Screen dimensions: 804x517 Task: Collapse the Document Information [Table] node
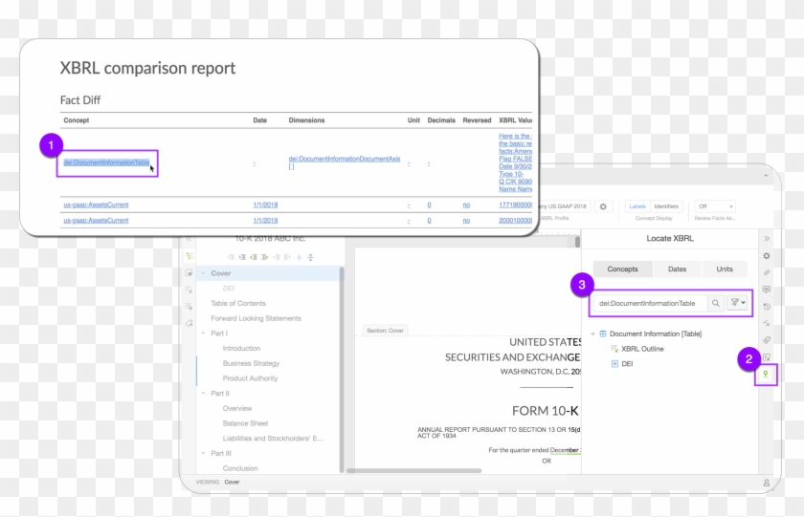592,334
